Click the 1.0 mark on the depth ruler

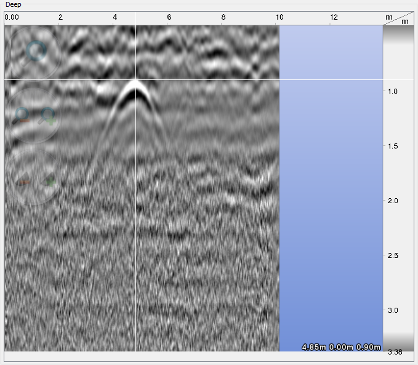(393, 92)
